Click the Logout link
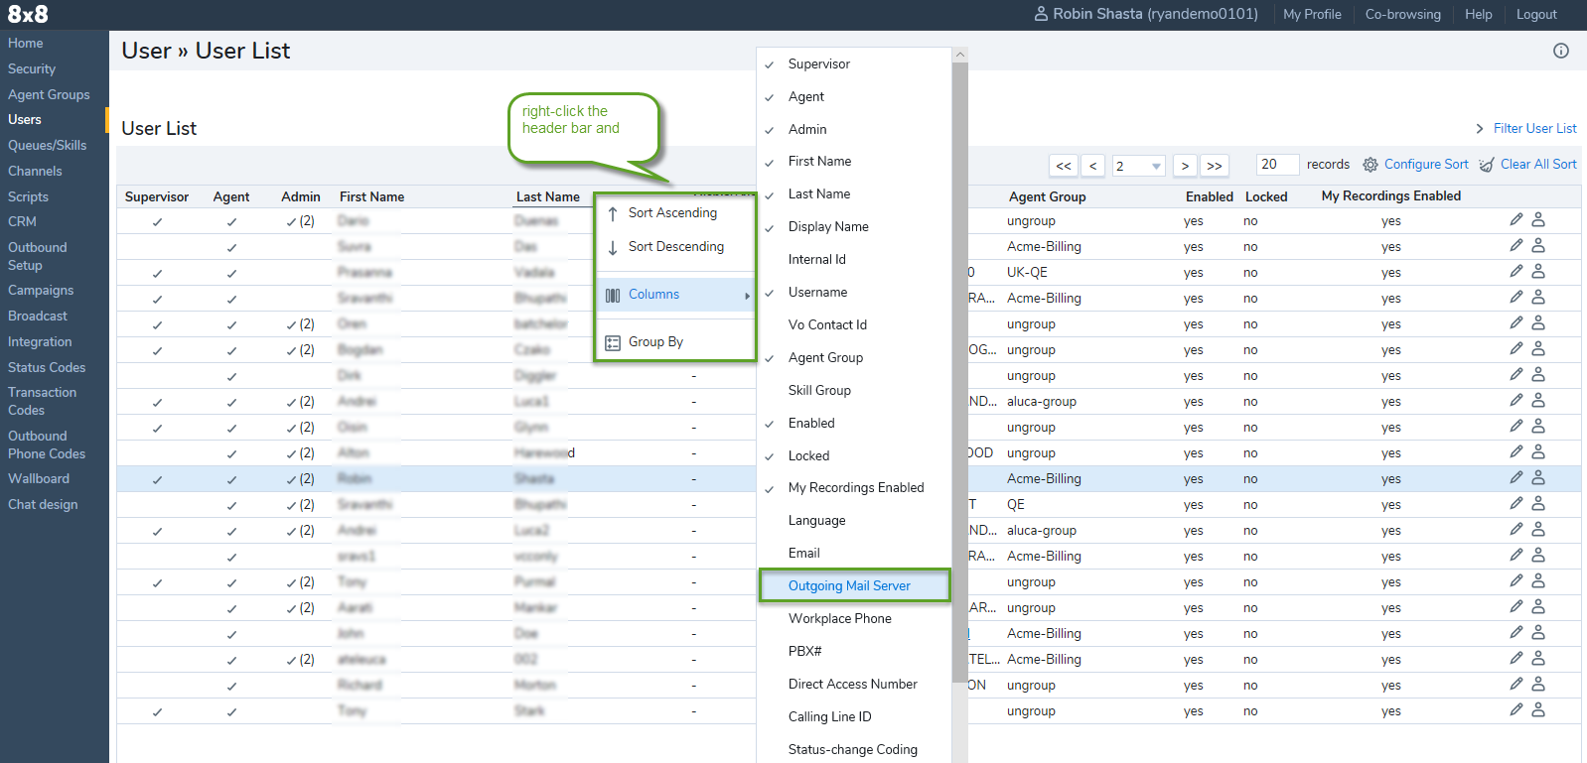Image resolution: width=1587 pixels, height=763 pixels. [1536, 14]
